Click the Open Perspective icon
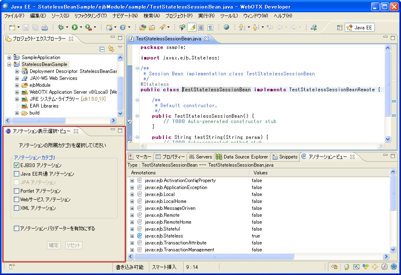 (x=339, y=27)
